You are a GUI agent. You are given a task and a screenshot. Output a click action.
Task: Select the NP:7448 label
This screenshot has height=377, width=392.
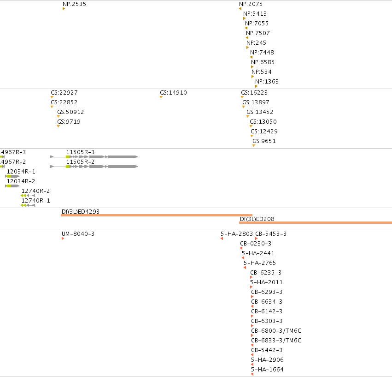pos(262,53)
